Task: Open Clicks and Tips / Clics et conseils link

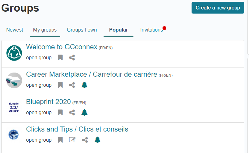Action: click(77, 129)
